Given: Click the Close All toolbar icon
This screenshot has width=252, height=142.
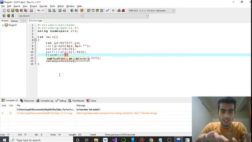Looking at the screenshot, I should 26,11.
